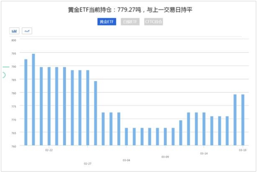Click the single bar just under 785
The image size is (258, 172).
click(x=96, y=113)
